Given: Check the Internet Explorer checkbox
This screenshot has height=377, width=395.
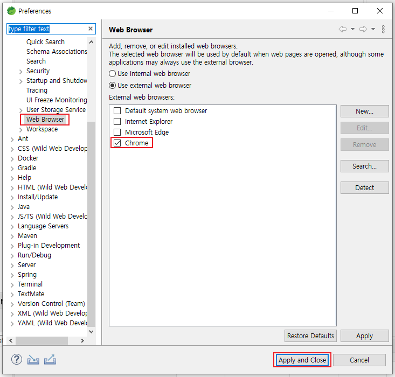Looking at the screenshot, I should coord(117,122).
